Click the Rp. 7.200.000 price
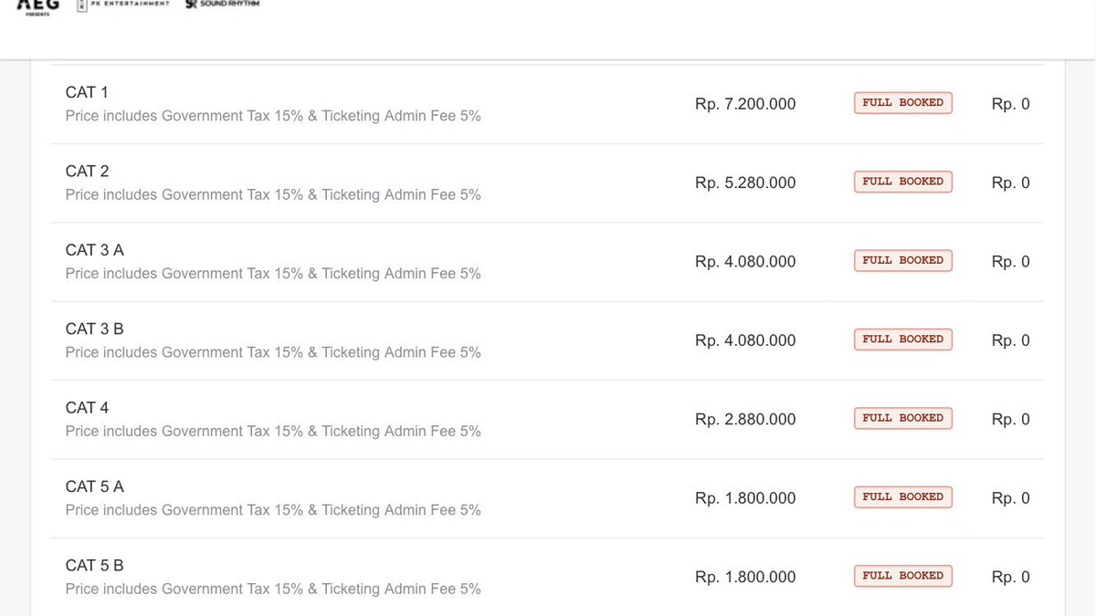1096x616 pixels. pyautogui.click(x=745, y=104)
